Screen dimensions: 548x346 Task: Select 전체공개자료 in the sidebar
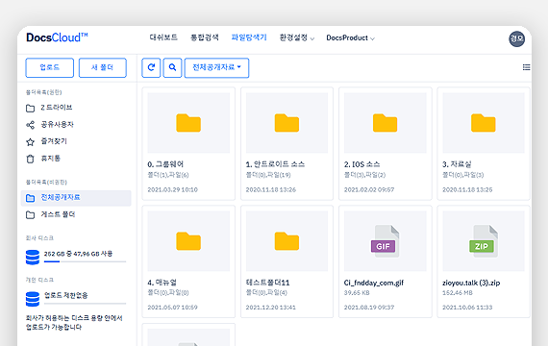click(76, 198)
